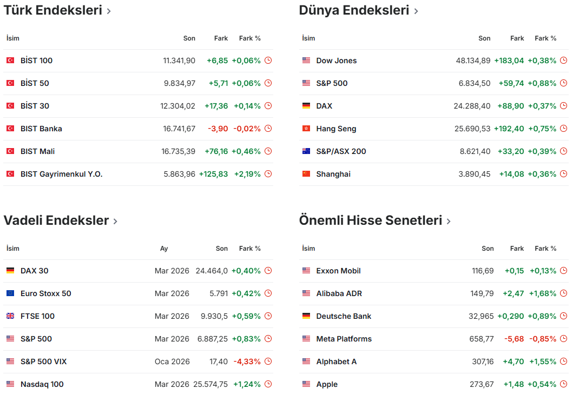Expand the Türk Endeksleri section chevron

(x=109, y=11)
